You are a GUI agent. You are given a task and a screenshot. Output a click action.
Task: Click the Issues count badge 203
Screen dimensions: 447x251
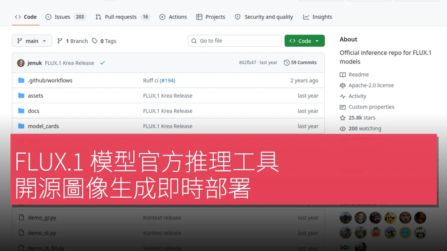tap(80, 17)
